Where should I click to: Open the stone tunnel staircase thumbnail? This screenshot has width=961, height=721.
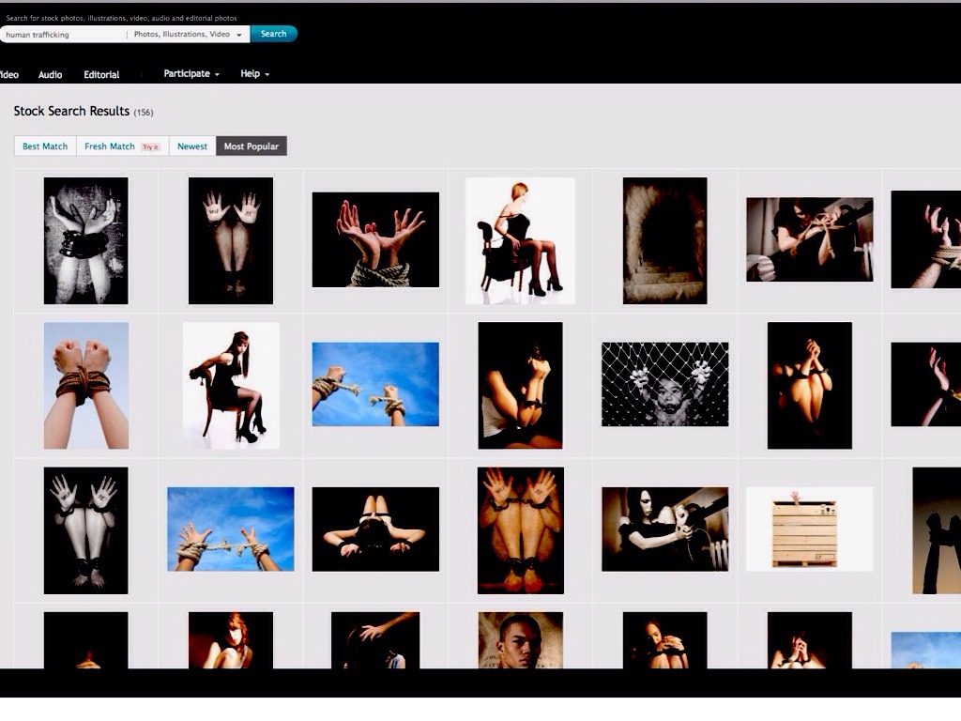[664, 240]
